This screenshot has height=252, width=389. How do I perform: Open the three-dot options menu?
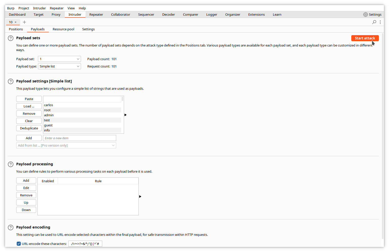380,22
